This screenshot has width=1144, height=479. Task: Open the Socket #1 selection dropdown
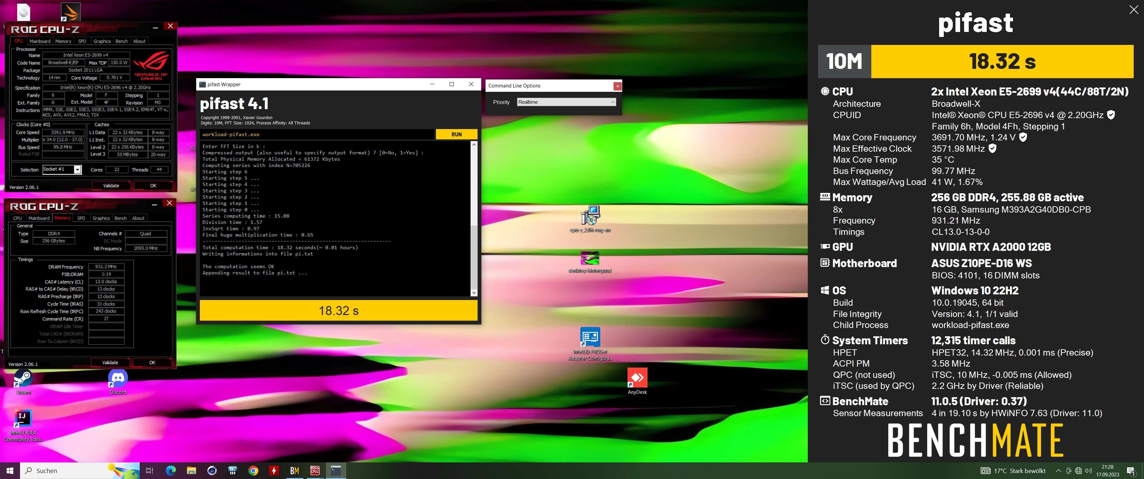[x=62, y=169]
